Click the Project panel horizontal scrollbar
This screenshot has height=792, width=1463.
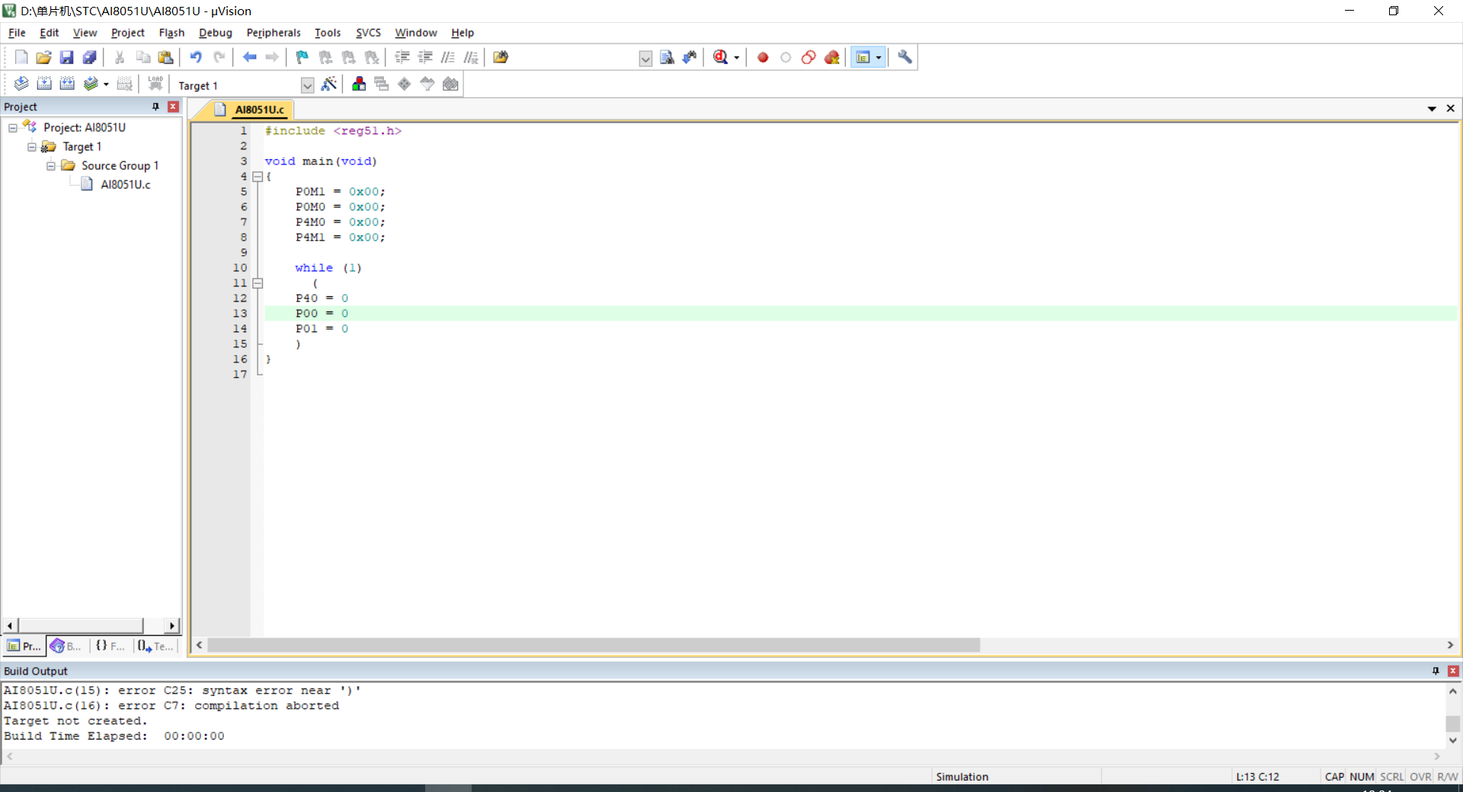[x=80, y=625]
